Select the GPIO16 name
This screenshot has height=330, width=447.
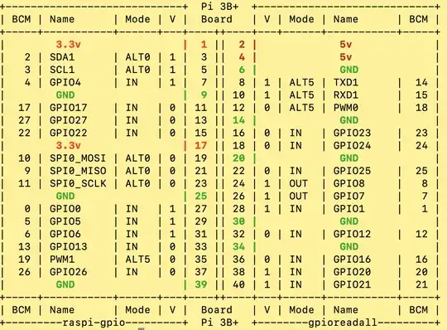click(352, 260)
